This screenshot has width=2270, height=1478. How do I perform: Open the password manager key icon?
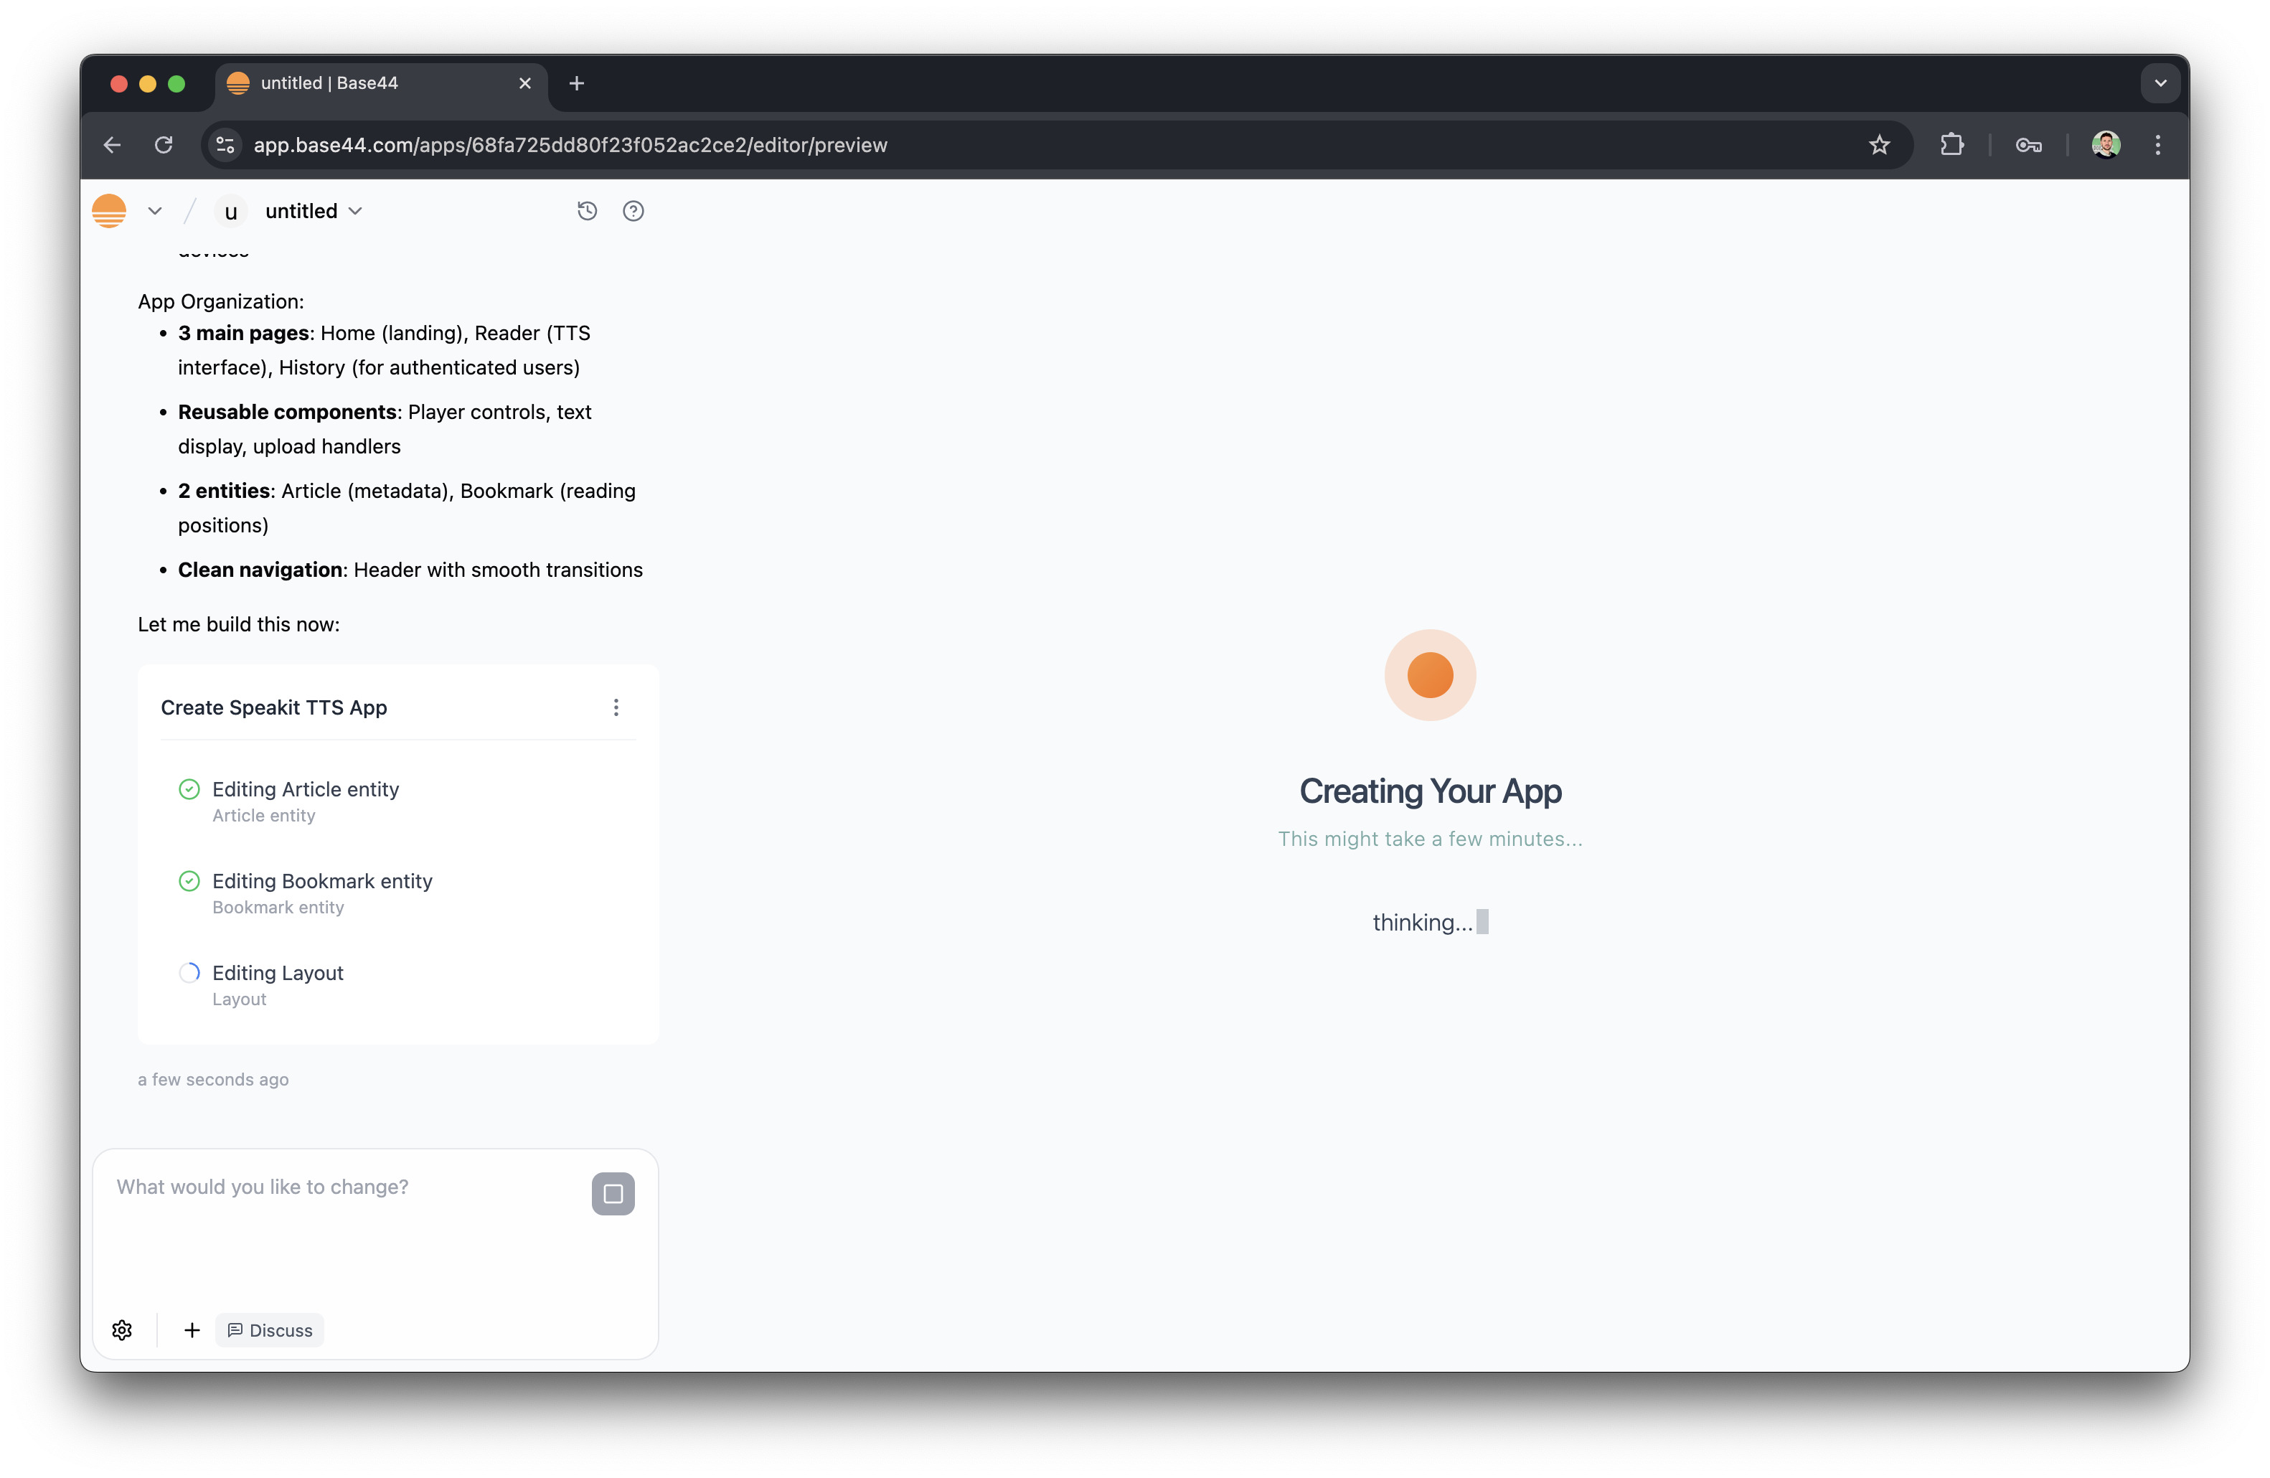[x=2028, y=145]
